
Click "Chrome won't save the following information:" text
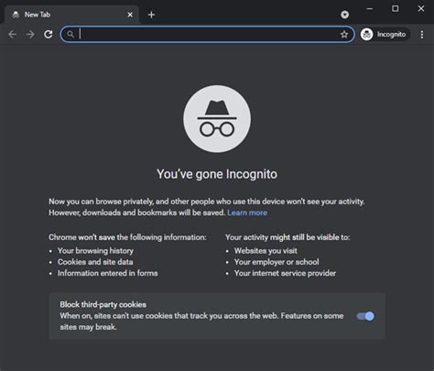point(127,237)
